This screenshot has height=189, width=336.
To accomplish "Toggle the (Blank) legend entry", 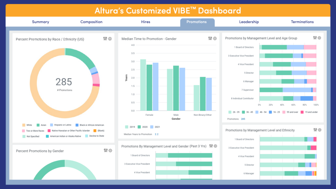I will click(x=99, y=131).
